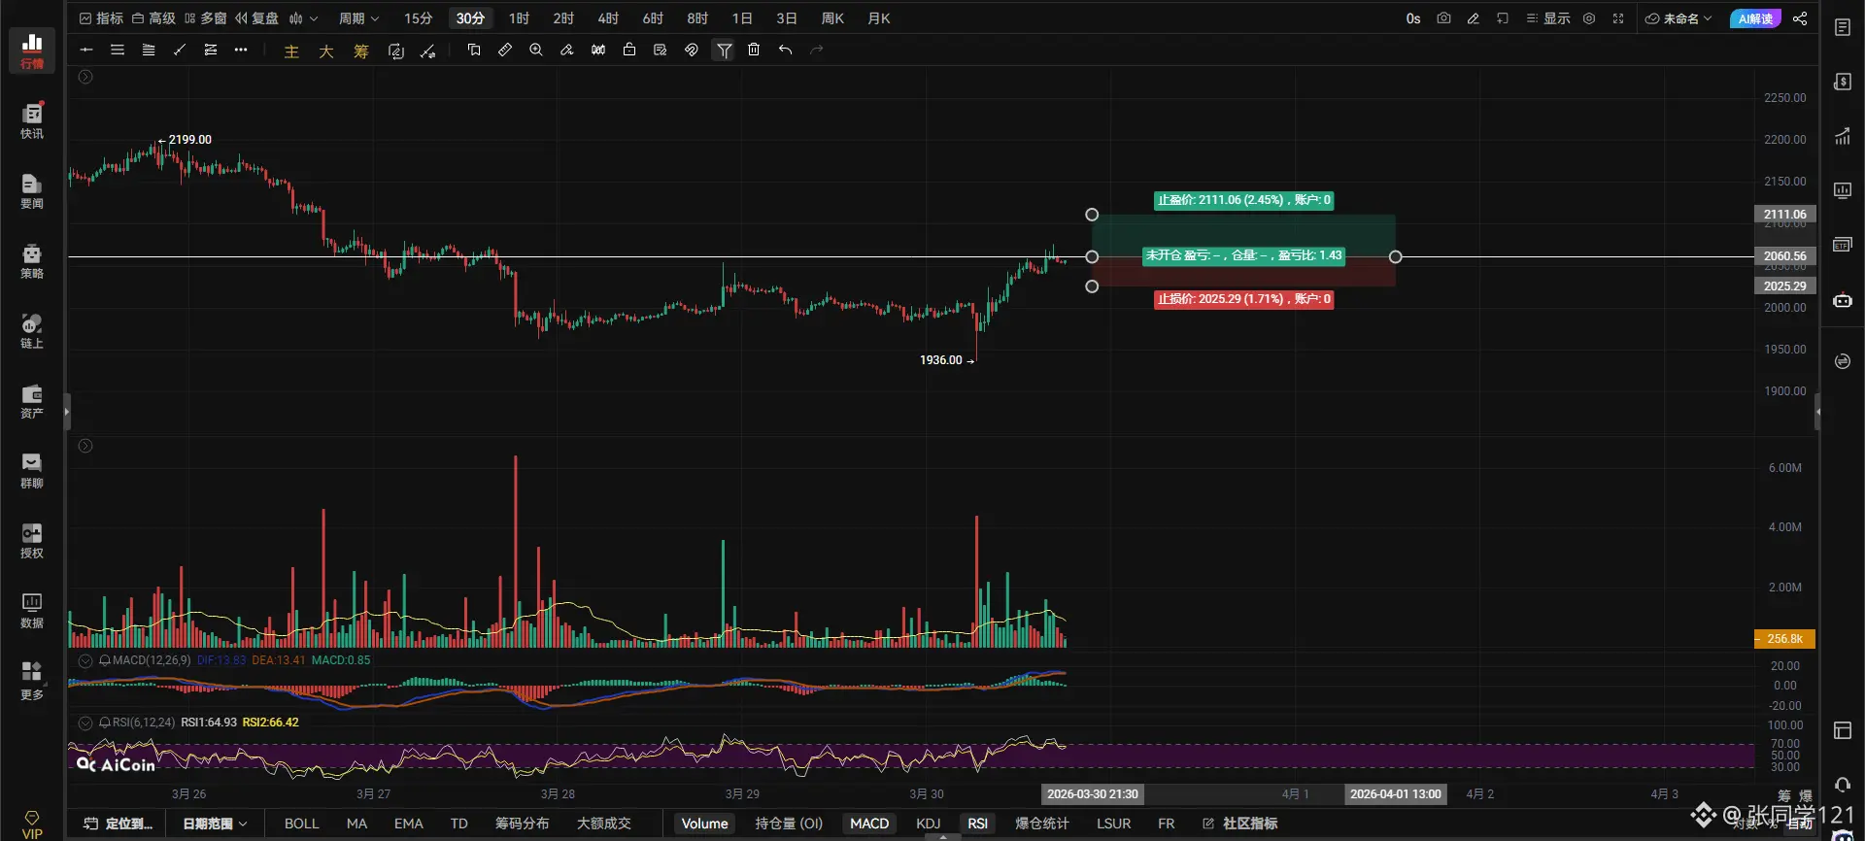Screen dimensions: 1865x841
Task: Click the pencil edit icon
Action: pyautogui.click(x=1474, y=18)
